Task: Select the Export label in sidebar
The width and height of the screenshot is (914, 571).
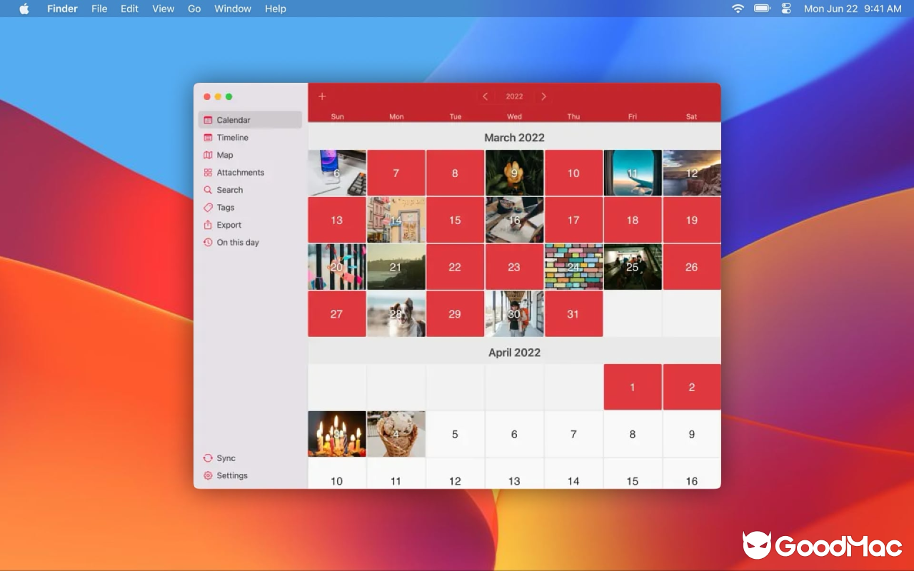Action: [229, 225]
